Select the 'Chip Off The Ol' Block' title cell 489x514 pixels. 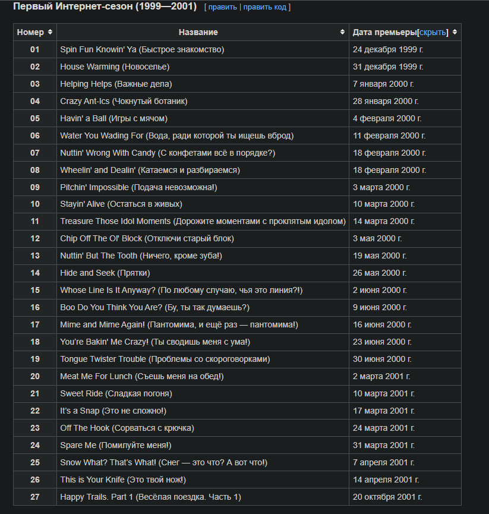click(203, 238)
